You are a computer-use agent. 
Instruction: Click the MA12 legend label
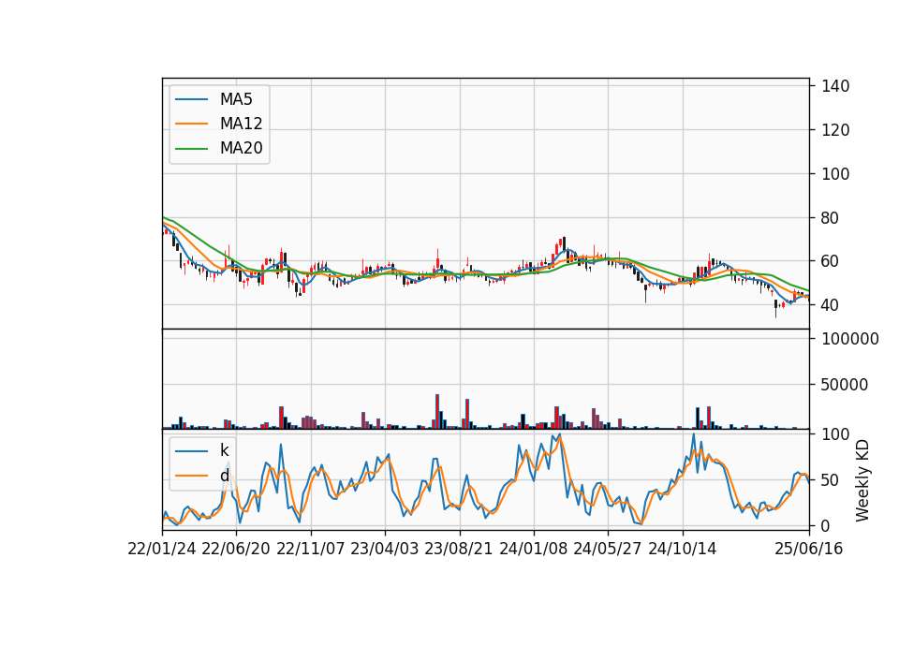241,124
